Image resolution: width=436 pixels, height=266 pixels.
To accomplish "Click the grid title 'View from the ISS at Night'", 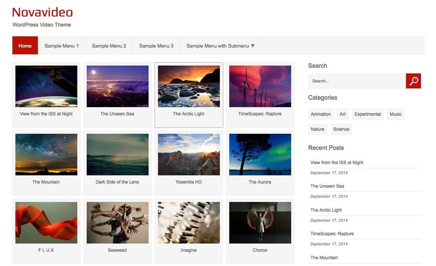I will click(46, 114).
